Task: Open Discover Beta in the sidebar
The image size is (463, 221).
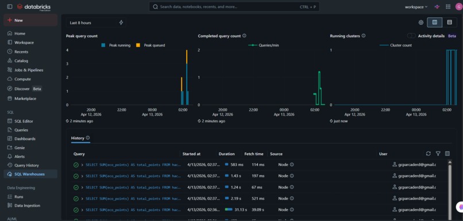Action: 30,88
